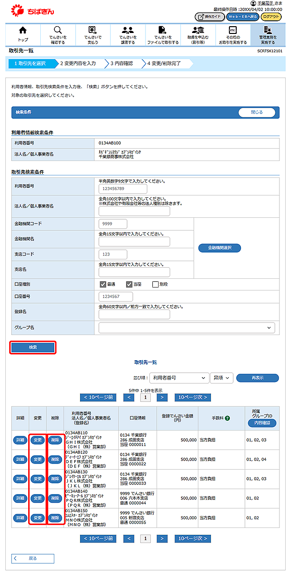Click the ログアウト button
Screen dimensions: 291x576
click(271, 17)
